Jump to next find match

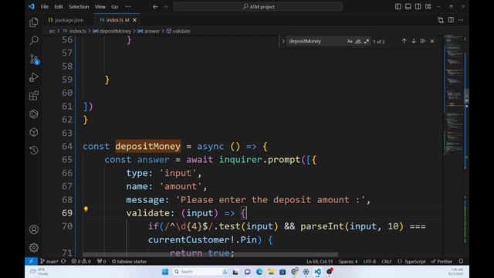pyautogui.click(x=414, y=41)
